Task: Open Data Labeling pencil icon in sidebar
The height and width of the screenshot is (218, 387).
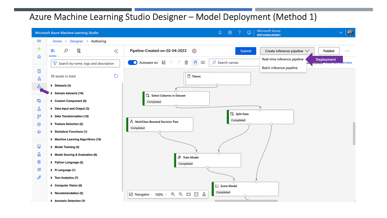Action: [39, 170]
